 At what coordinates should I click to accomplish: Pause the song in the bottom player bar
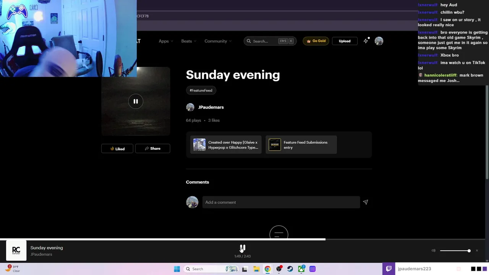243,248
